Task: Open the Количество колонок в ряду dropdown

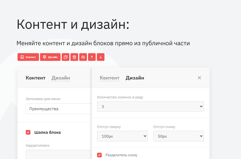Action: point(150,107)
